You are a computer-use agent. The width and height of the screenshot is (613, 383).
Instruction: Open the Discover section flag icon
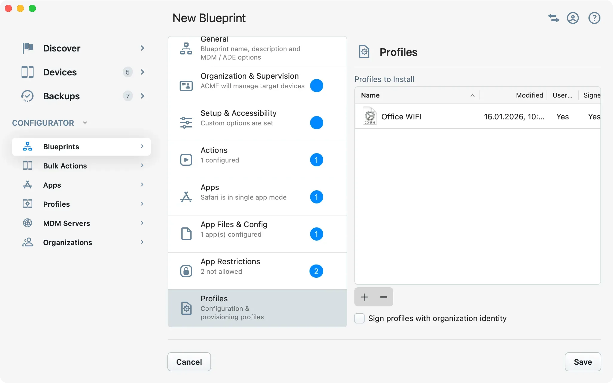[27, 48]
